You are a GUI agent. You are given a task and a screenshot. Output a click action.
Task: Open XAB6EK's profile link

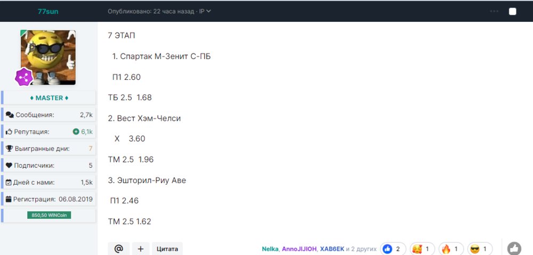(332, 249)
